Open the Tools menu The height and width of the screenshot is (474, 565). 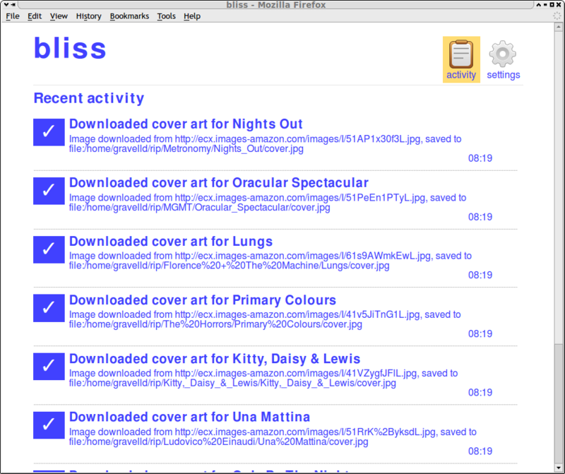point(166,16)
